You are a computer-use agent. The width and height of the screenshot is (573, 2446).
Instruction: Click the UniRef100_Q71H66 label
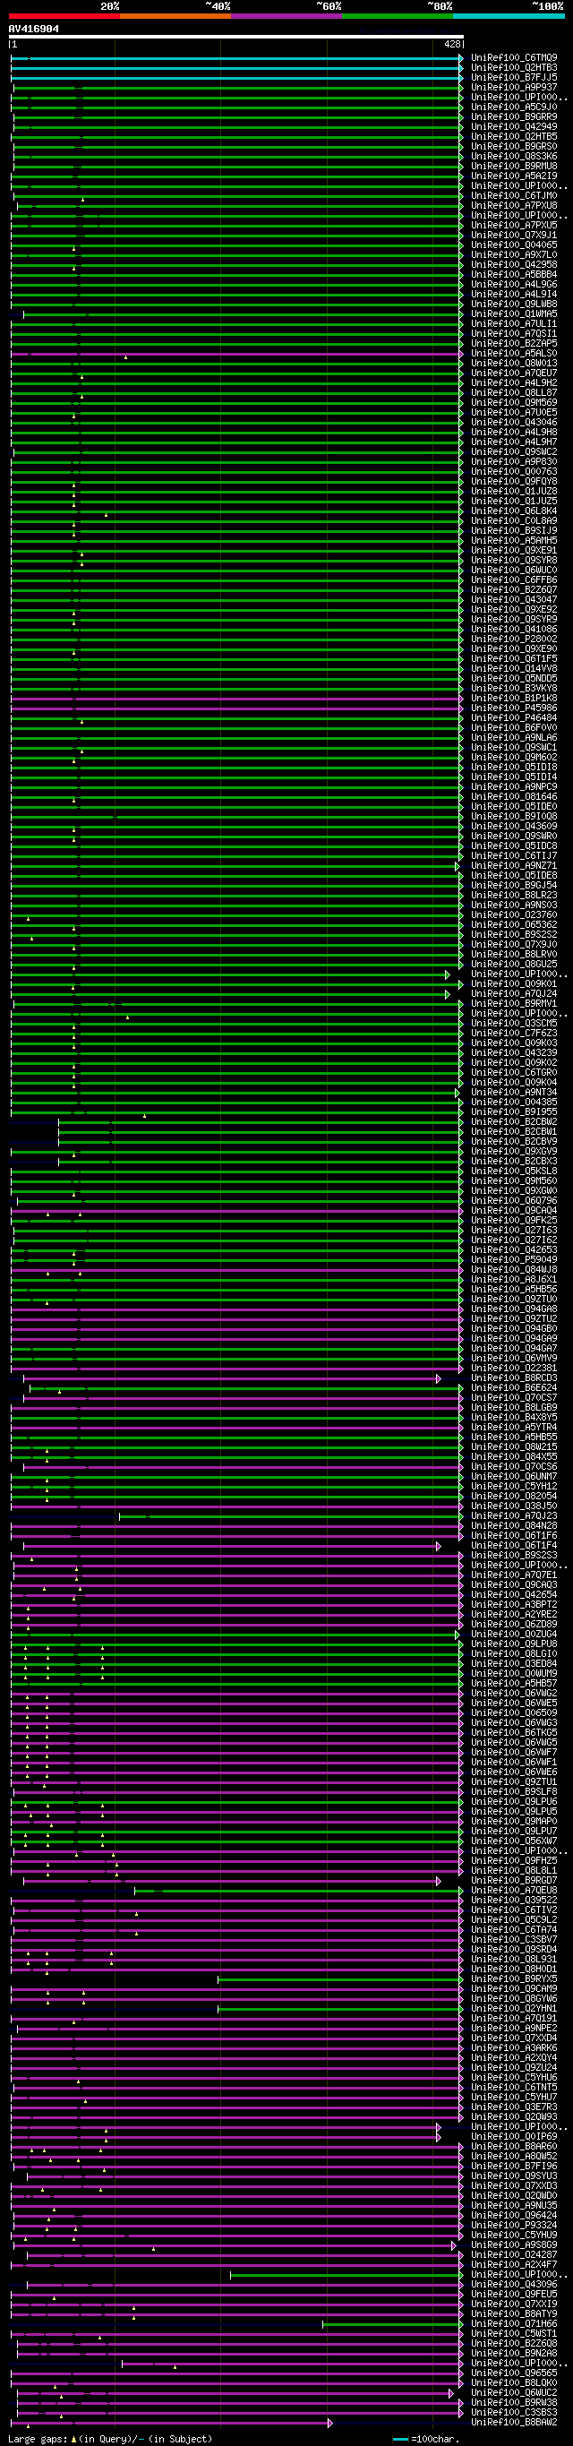point(513,2323)
